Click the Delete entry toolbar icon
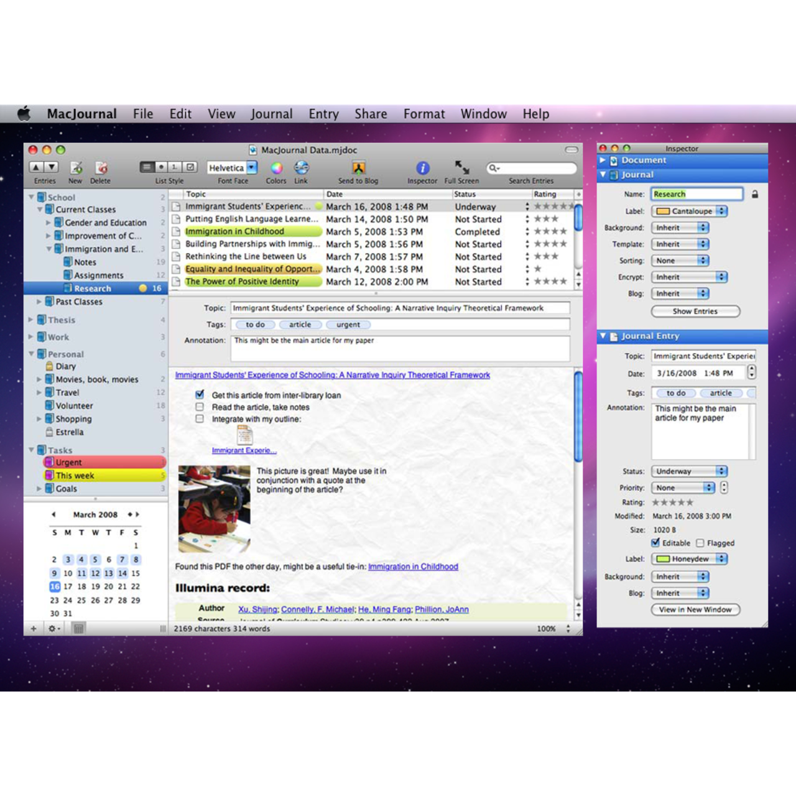796x796 pixels. pyautogui.click(x=101, y=168)
